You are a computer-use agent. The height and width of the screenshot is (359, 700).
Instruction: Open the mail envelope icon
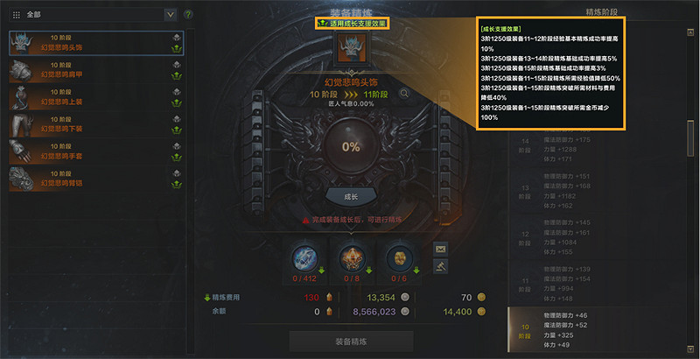(x=441, y=249)
